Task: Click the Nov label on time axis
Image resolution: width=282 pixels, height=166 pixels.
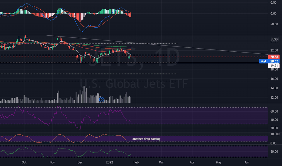Action: (x=52, y=162)
